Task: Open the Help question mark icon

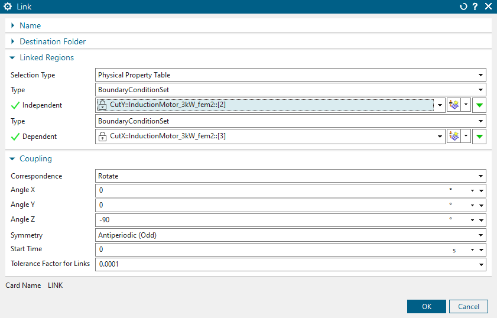Action: click(475, 7)
